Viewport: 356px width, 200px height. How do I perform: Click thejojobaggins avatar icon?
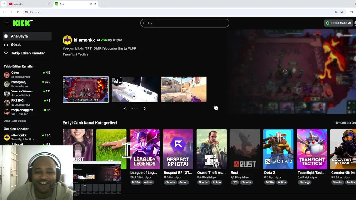point(7,112)
